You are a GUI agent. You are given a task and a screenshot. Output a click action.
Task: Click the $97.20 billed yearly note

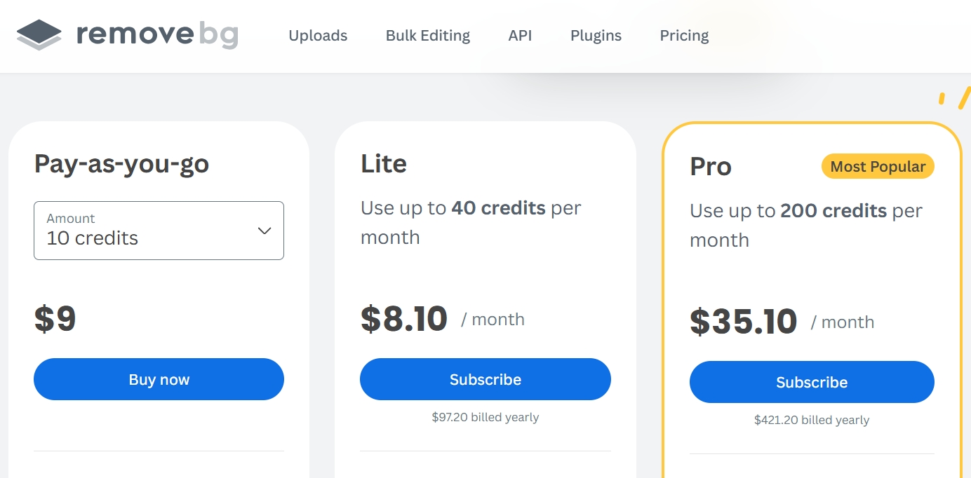tap(485, 417)
